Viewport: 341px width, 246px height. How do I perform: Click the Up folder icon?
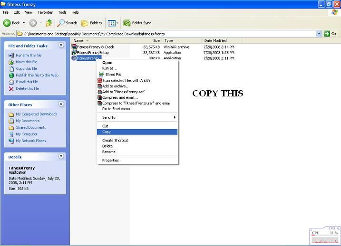pyautogui.click(x=49, y=23)
